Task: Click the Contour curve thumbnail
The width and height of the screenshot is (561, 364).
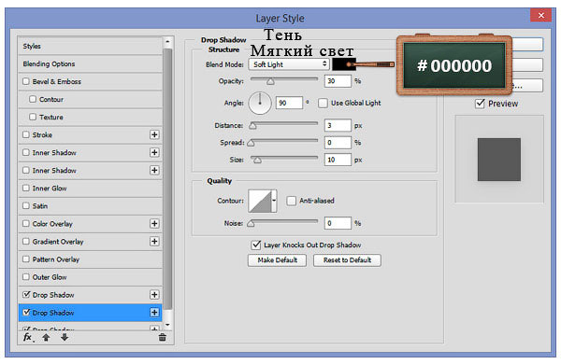Action: tap(260, 201)
